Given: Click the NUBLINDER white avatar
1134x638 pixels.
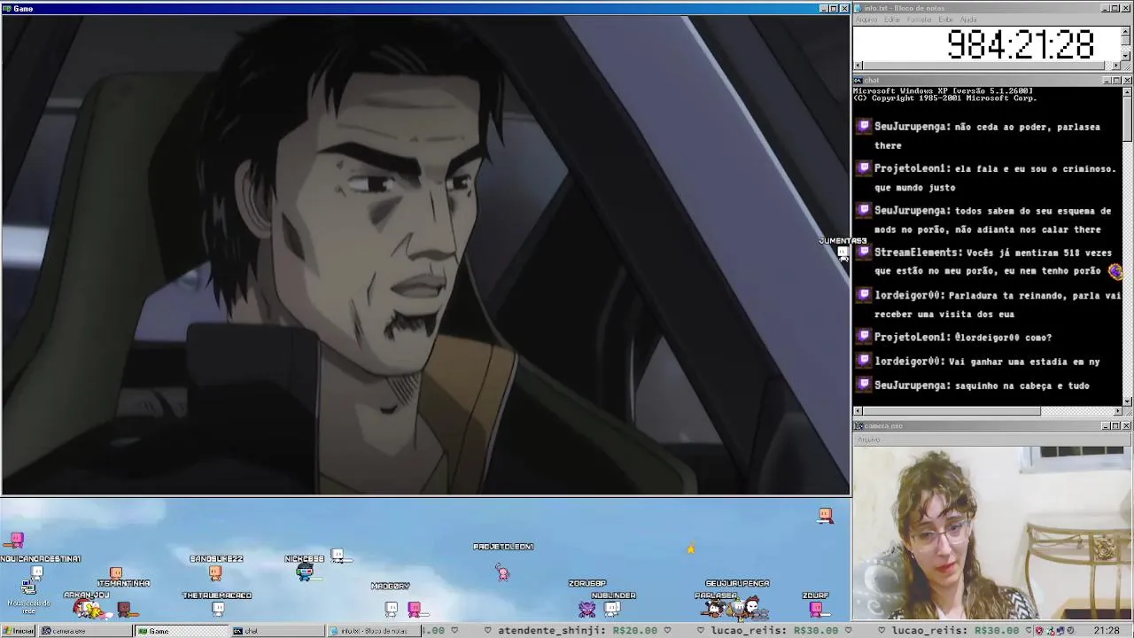Looking at the screenshot, I should 612,609.
